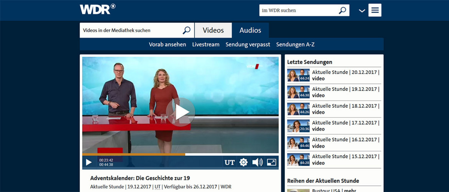Open Aktuelle Stunde 17.12.2017 video link
Screen dimensions: 449x192
(x=346, y=126)
